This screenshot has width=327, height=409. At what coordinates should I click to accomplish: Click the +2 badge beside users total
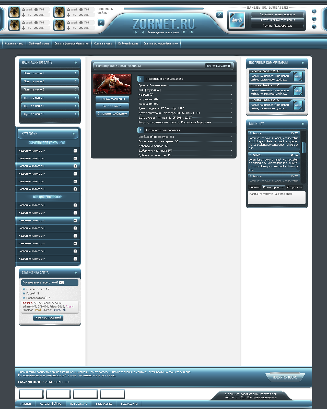[x=62, y=283]
